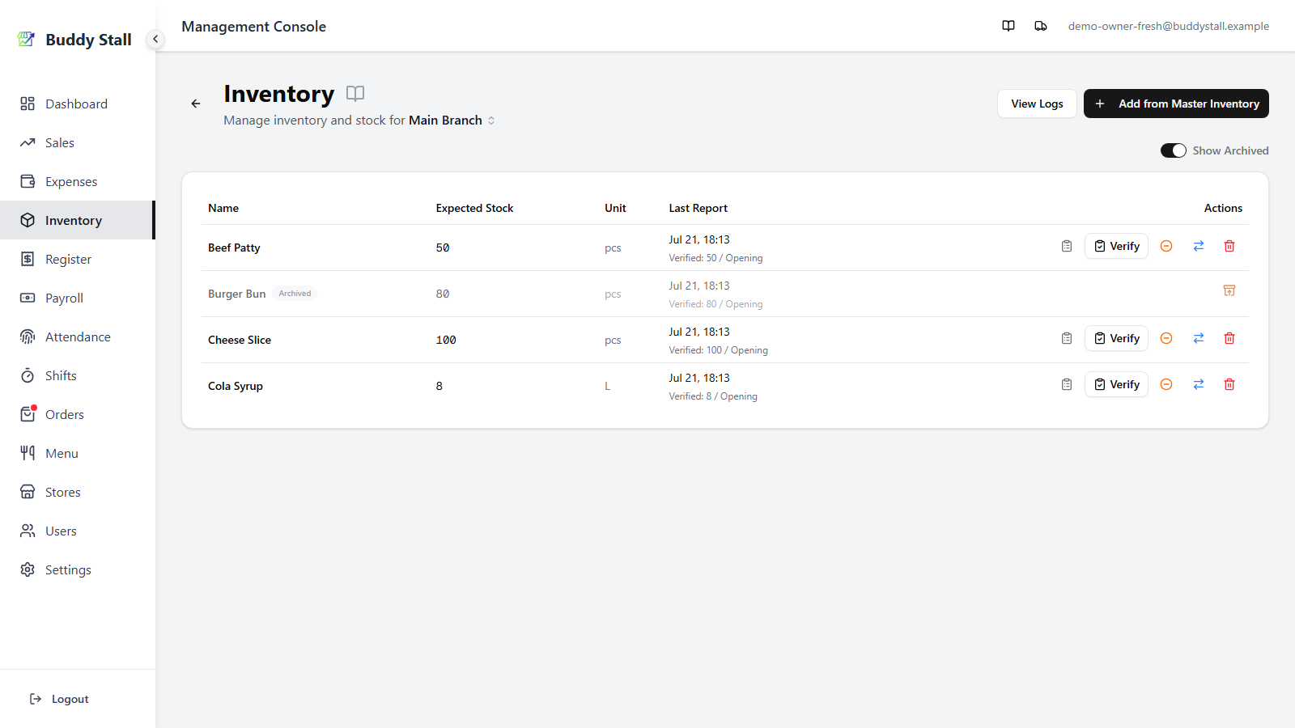The height and width of the screenshot is (728, 1295).
Task: Delete Beef Patty with the trash icon
Action: (x=1229, y=246)
